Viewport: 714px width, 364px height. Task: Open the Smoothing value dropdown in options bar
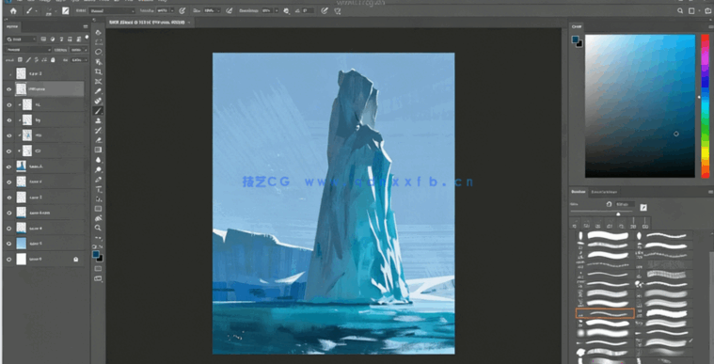[x=277, y=11]
